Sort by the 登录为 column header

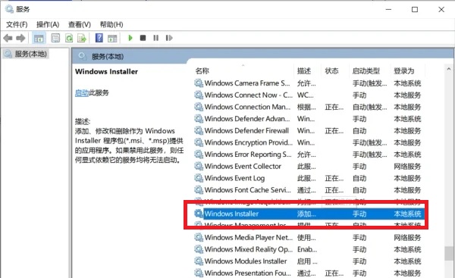coord(404,71)
